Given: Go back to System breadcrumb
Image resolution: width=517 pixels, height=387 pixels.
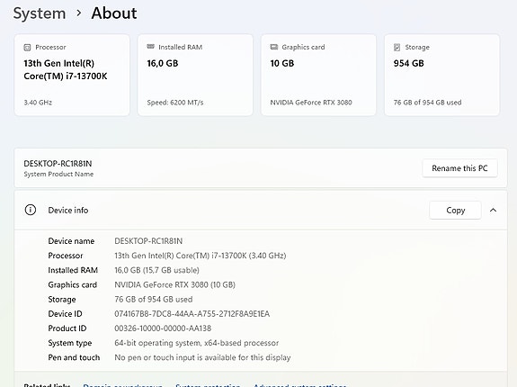Looking at the screenshot, I should tap(40, 13).
